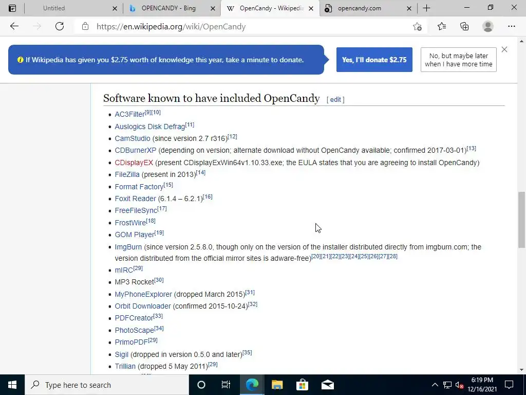Select the OpenCandy - Wikipedia tab
This screenshot has height=395, width=526.
tap(271, 8)
